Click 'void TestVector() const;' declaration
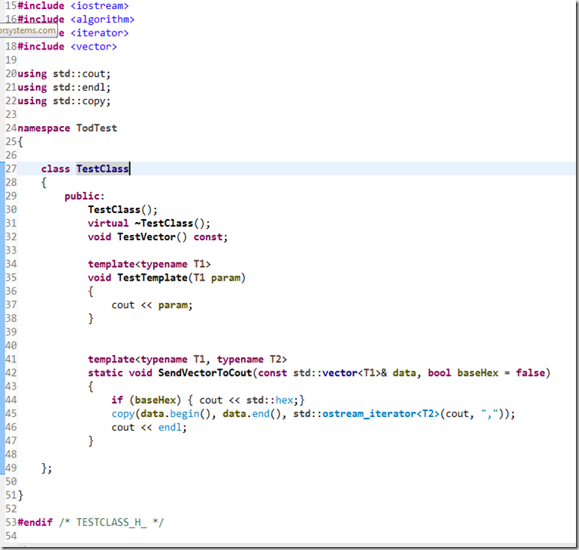The height and width of the screenshot is (550, 579). (158, 237)
